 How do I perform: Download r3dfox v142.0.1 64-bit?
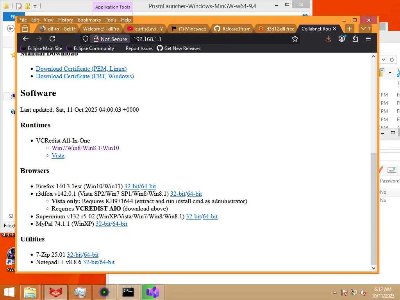tap(195, 194)
